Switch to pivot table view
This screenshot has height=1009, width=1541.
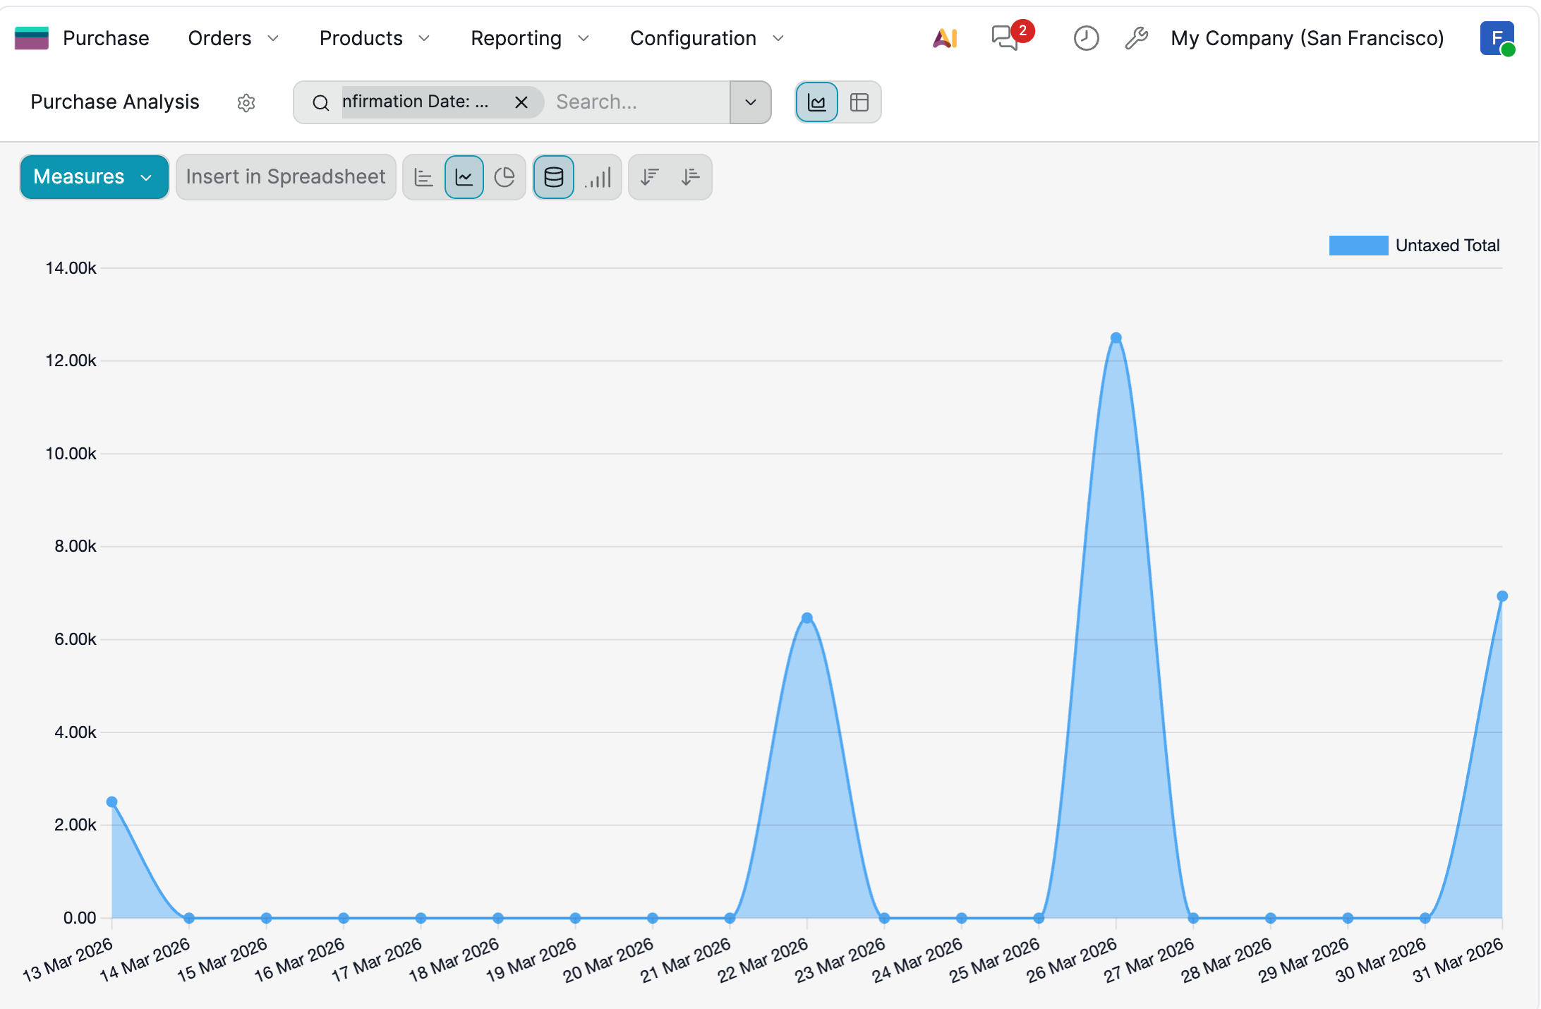859,102
